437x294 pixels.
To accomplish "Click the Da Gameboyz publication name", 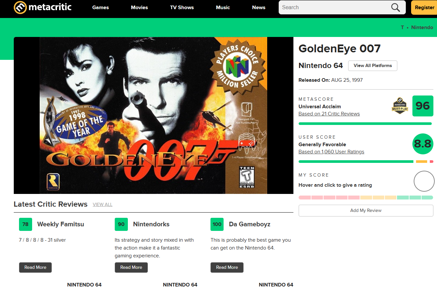I will [249, 224].
